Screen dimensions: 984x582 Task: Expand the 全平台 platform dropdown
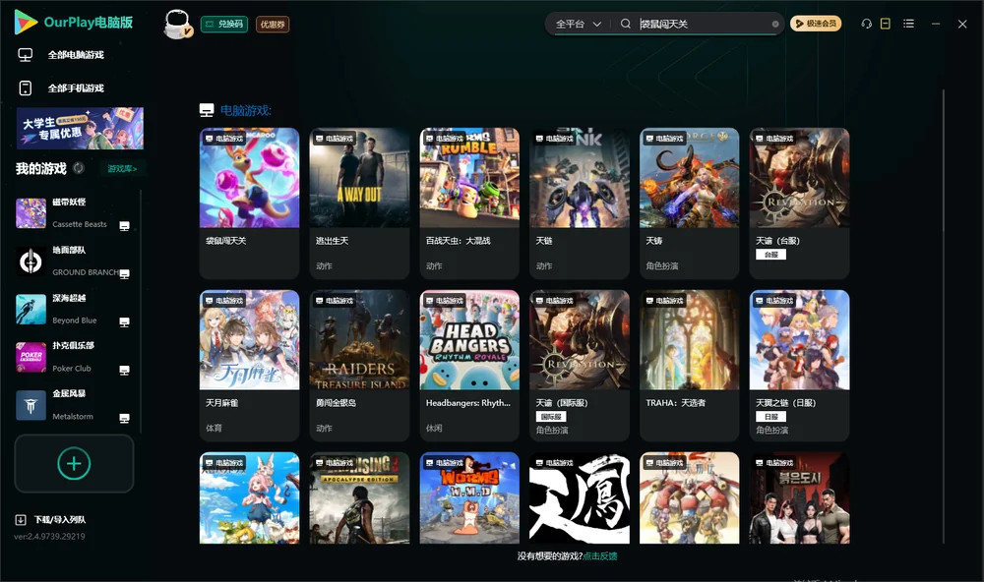click(578, 24)
